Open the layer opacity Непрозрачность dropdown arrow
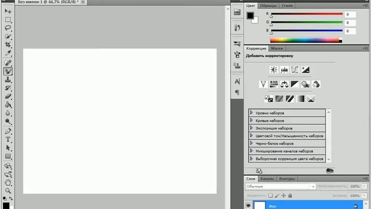The height and width of the screenshot is (209, 371). (x=365, y=186)
